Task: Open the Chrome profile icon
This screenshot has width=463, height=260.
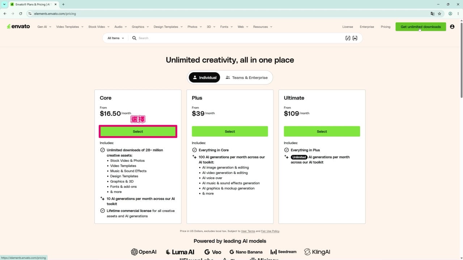Action: [x=450, y=14]
